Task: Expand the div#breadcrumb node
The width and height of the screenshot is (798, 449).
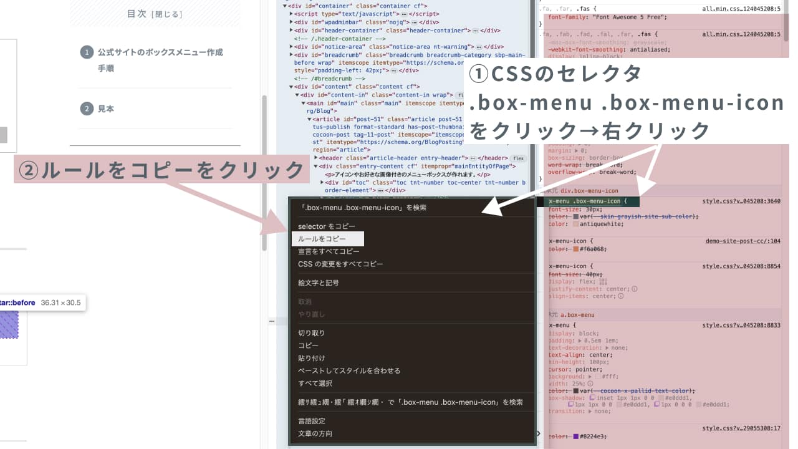Action: 291,54
